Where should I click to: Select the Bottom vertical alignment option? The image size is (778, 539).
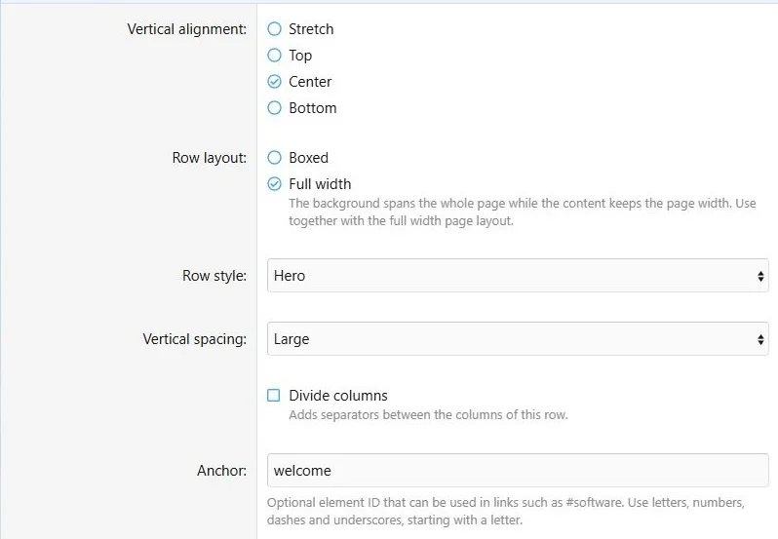274,107
